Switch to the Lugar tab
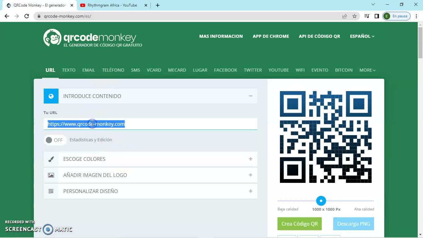Image resolution: width=423 pixels, height=238 pixels. point(200,70)
